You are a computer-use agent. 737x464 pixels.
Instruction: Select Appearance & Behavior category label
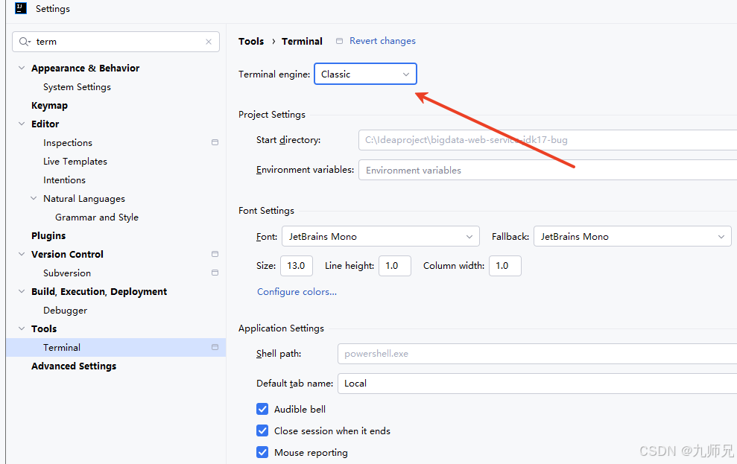[x=86, y=68]
